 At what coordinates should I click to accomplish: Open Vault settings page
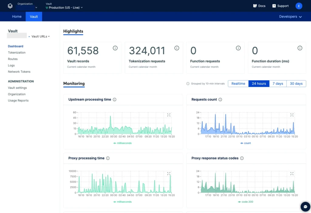17,88
